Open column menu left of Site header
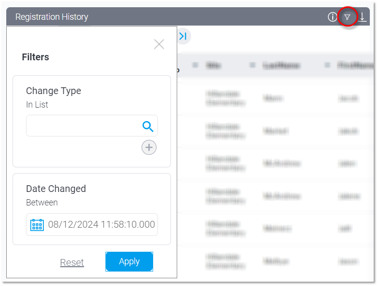The height and width of the screenshot is (286, 378). coord(195,65)
